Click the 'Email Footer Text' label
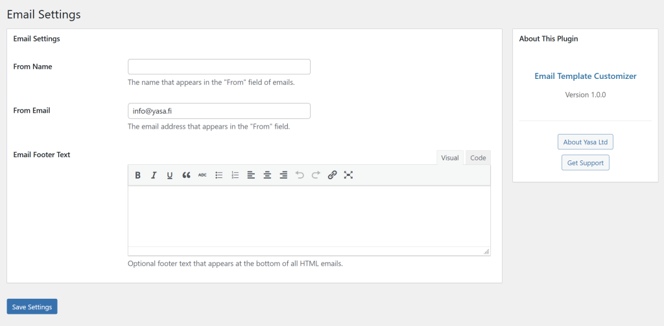This screenshot has height=326, width=664. [41, 155]
